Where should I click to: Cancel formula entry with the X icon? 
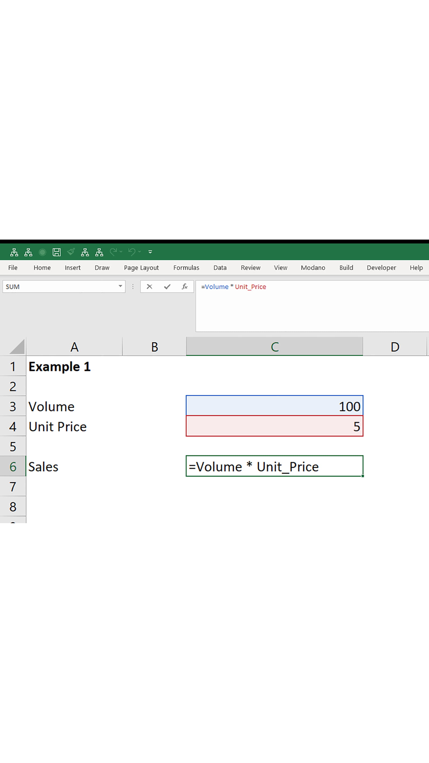point(149,287)
